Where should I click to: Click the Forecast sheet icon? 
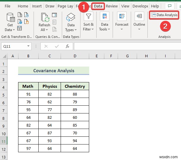(x=122, y=16)
